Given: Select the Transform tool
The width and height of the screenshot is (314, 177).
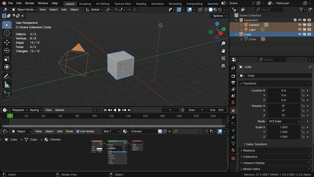Looking at the screenshot, I should tap(7, 67).
